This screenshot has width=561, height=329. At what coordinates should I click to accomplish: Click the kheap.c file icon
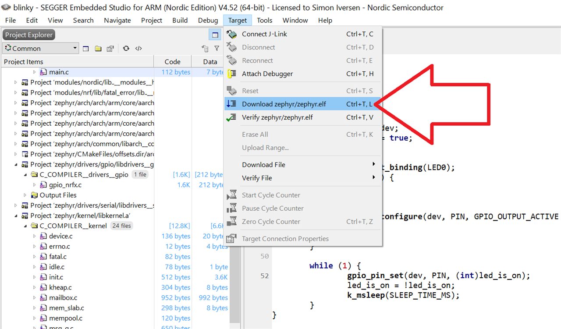tap(43, 287)
